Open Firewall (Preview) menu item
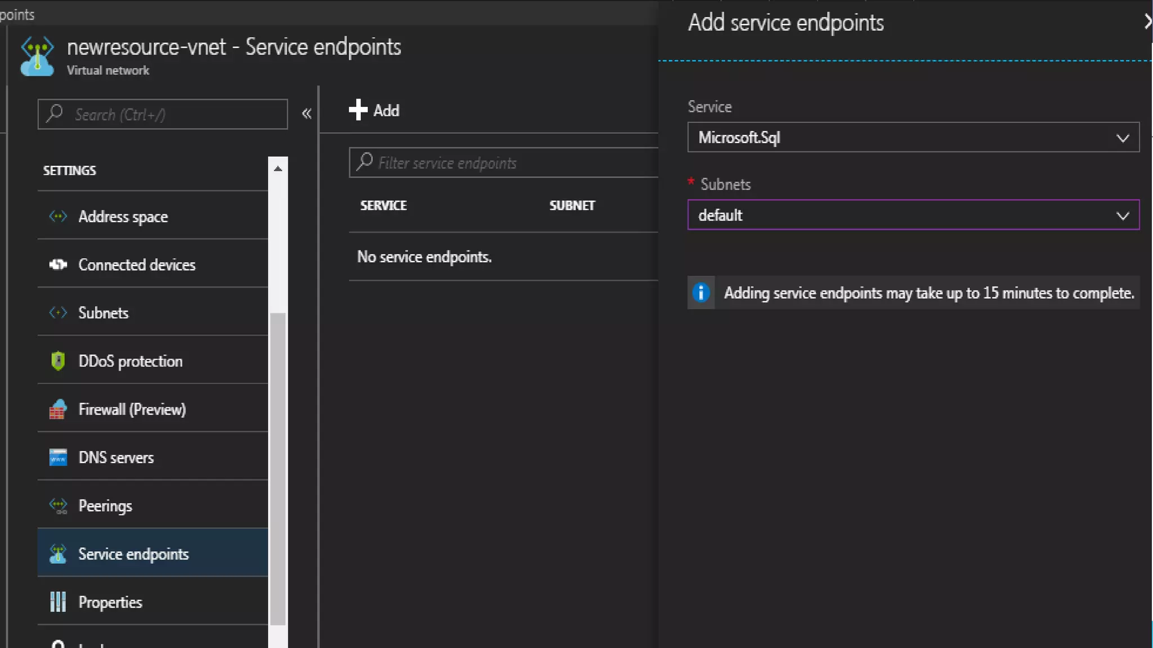Image resolution: width=1153 pixels, height=648 pixels. tap(153, 409)
